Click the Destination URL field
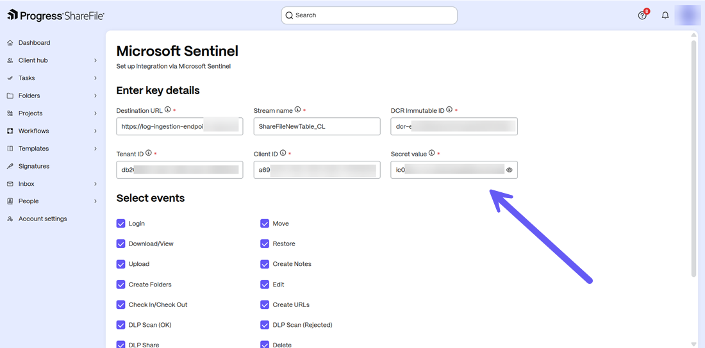Screen dimensions: 705x348 [179, 126]
